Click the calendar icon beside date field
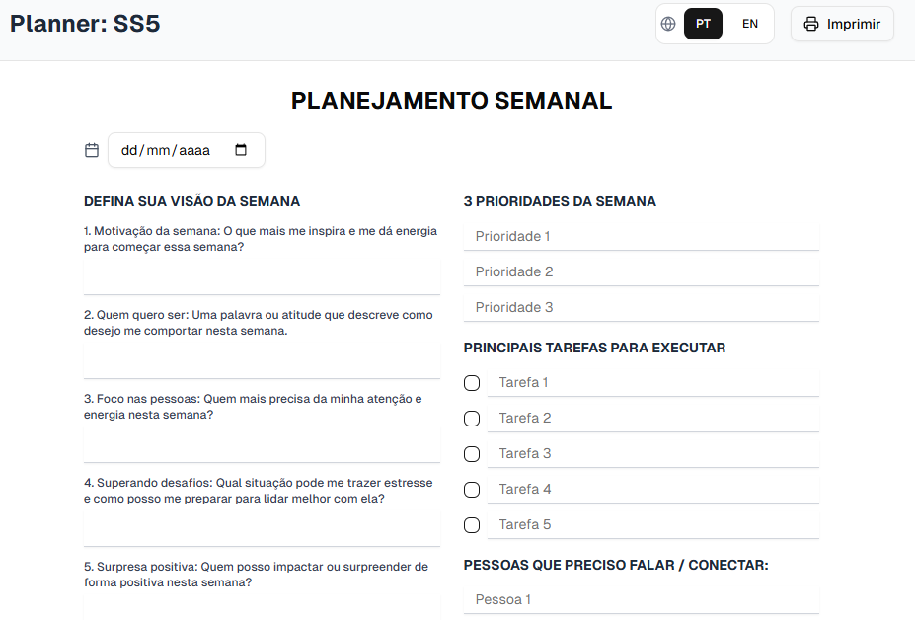 [92, 150]
